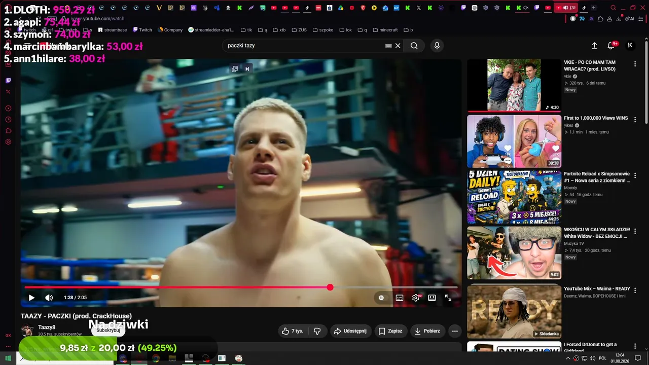The height and width of the screenshot is (365, 649).
Task: Open the Taazy8 channel link
Action: coord(47,327)
